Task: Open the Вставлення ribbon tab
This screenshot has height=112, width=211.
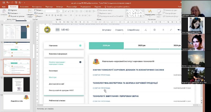Action: [x=24, y=7]
